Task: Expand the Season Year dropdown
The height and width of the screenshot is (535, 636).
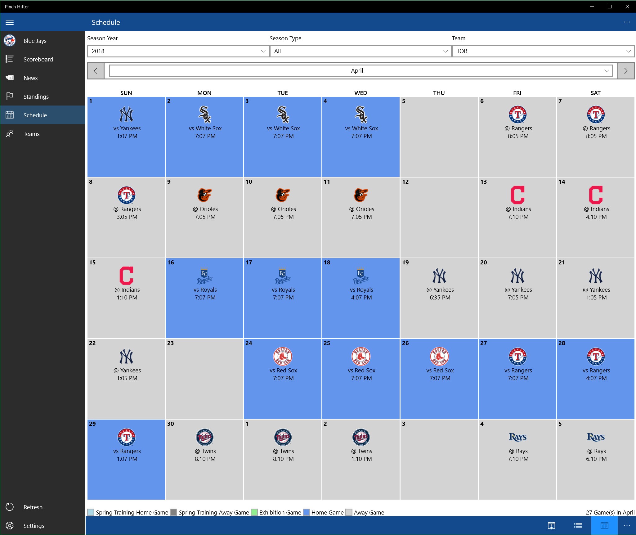Action: pos(178,51)
